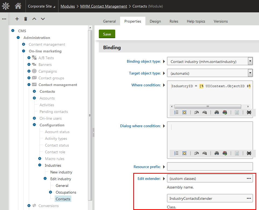
Task: Click the Banners item icon
Action: (x=34, y=64)
